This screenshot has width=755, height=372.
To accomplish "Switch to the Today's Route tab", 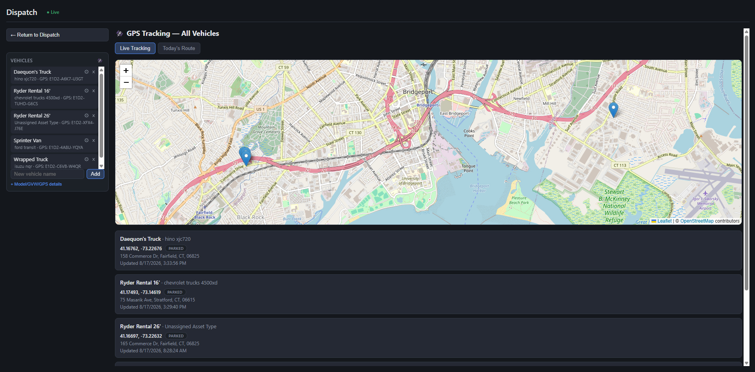I will click(179, 48).
